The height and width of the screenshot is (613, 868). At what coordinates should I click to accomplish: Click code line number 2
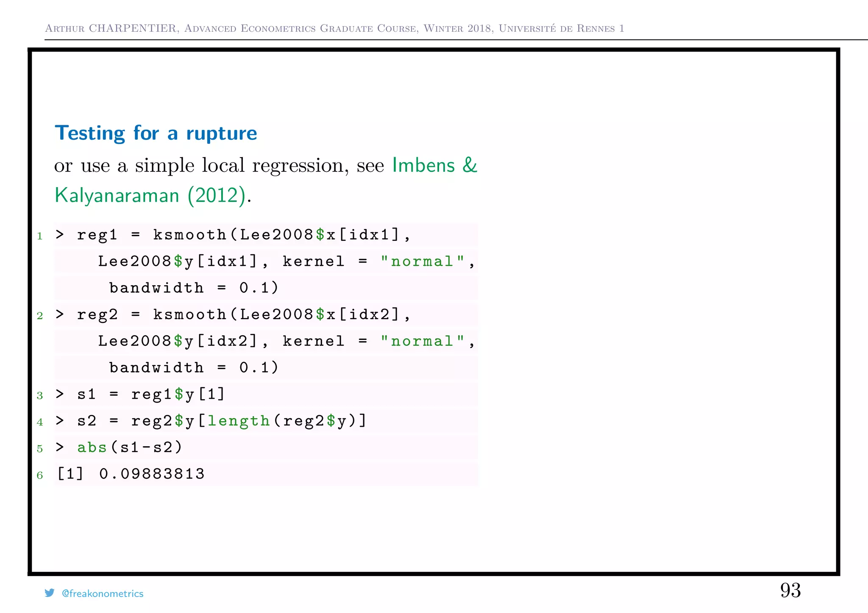click(x=40, y=316)
